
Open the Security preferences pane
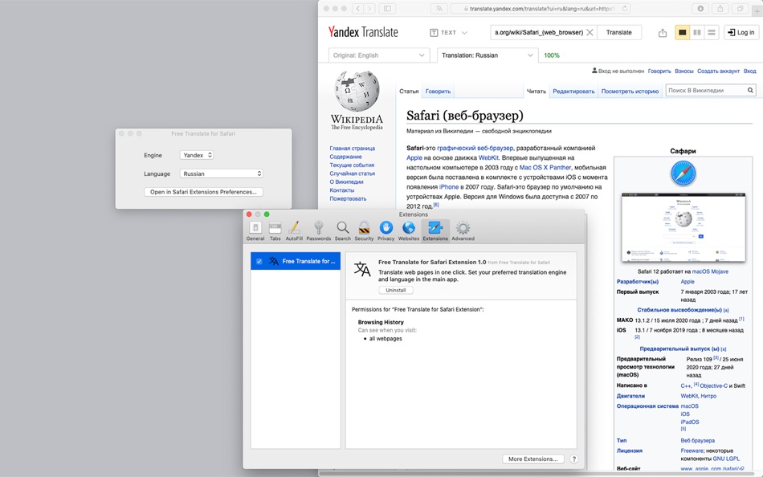364,230
